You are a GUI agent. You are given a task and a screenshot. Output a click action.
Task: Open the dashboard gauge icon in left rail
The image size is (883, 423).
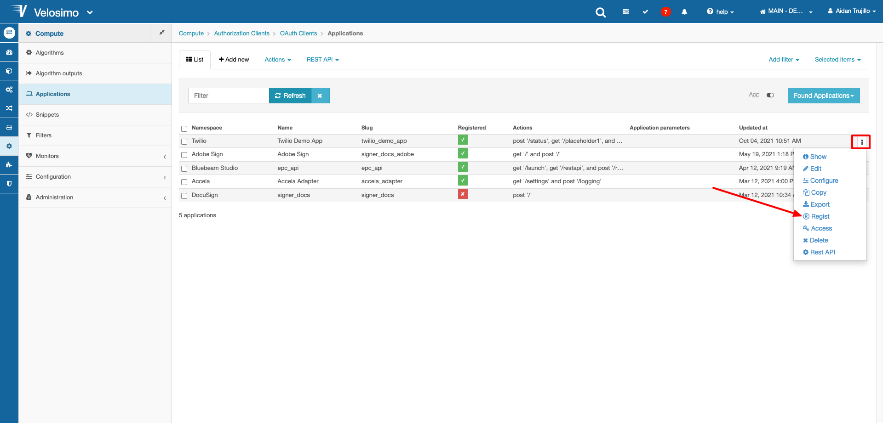pyautogui.click(x=9, y=52)
